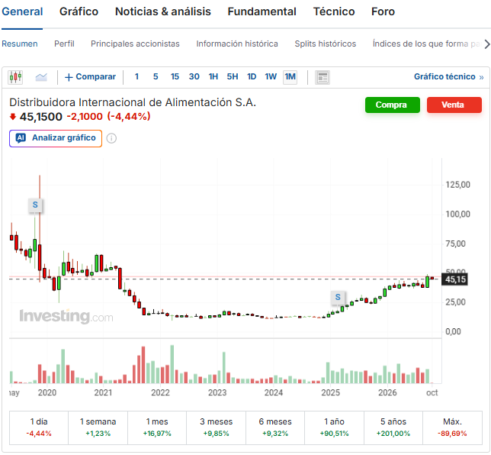Open the info icon beside Analizar gráfico
The height and width of the screenshot is (455, 491).
point(111,138)
